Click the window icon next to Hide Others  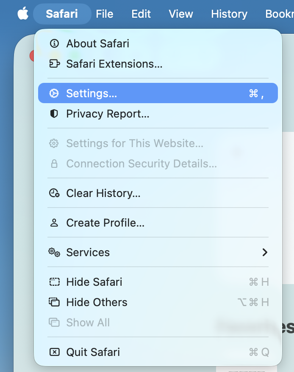point(54,302)
